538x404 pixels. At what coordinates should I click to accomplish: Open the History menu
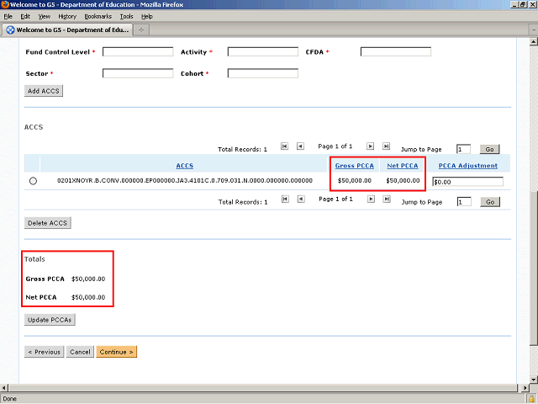click(67, 17)
